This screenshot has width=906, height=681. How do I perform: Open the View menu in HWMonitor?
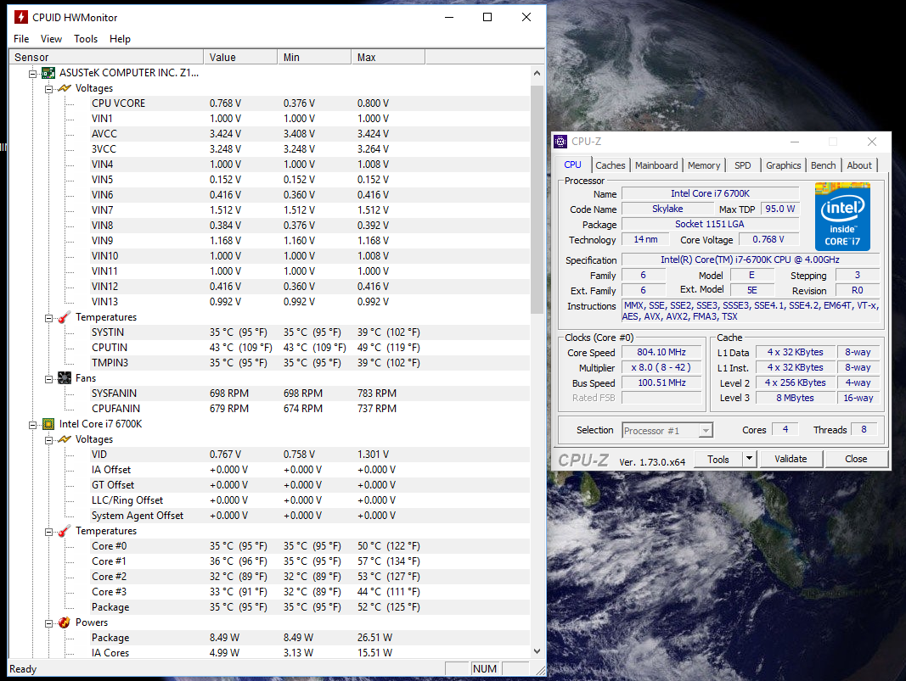click(x=51, y=39)
